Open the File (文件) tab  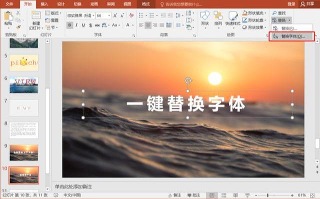(x=9, y=4)
